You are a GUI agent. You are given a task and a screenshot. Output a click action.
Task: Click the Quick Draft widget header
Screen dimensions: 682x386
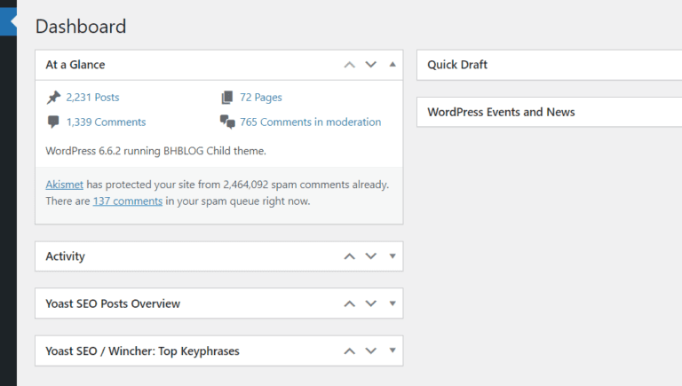tap(457, 65)
